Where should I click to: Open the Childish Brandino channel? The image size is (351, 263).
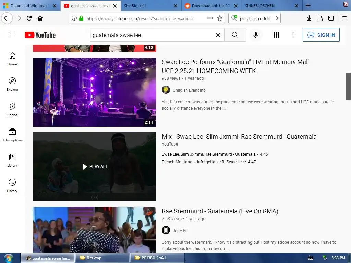coord(189,90)
